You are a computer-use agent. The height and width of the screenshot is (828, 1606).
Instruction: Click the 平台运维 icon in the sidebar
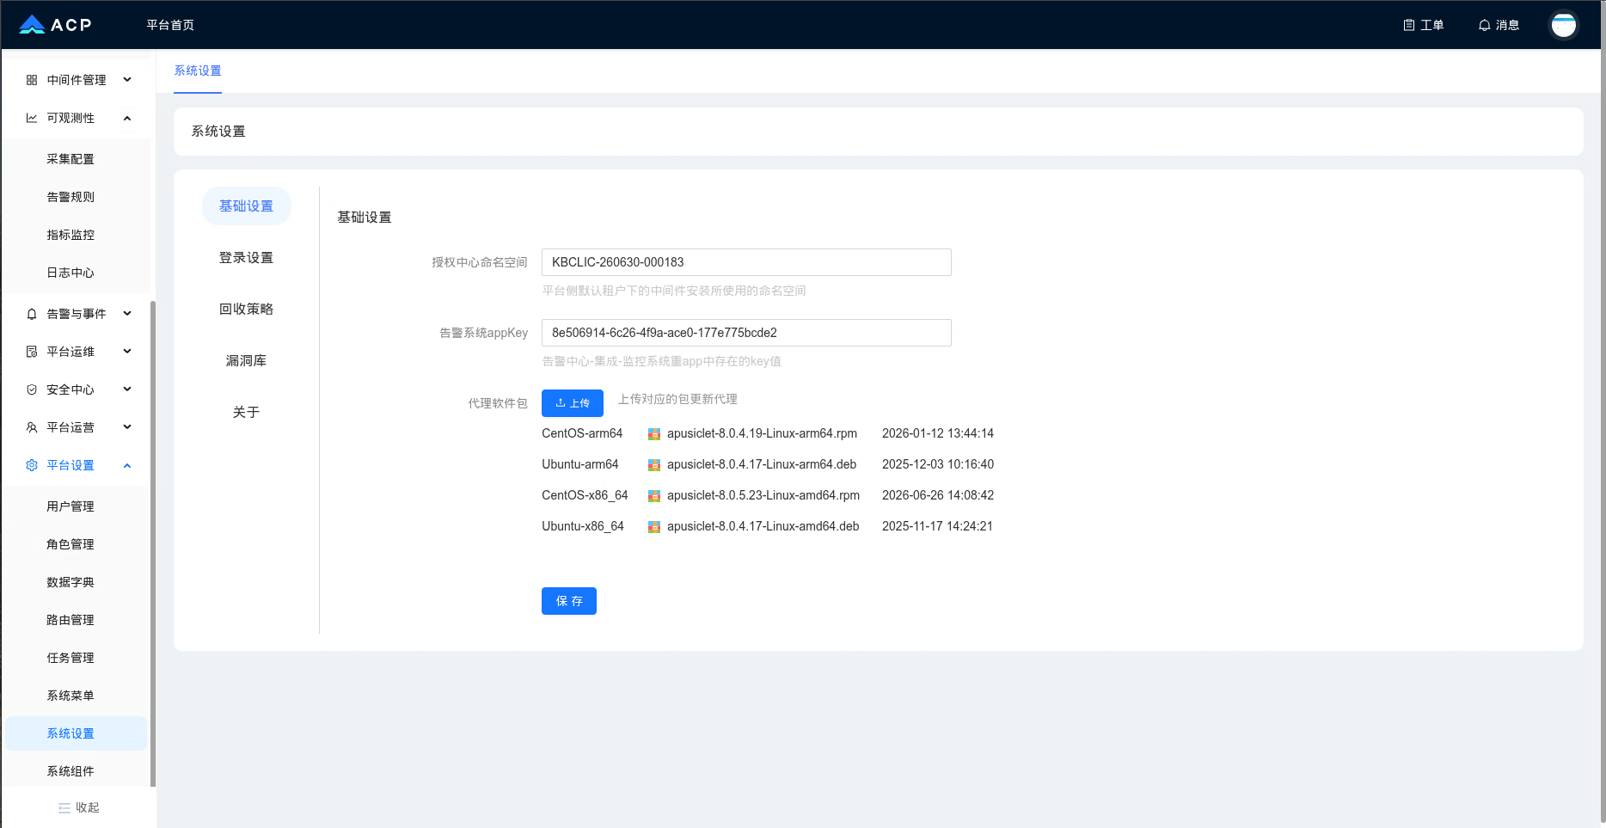tap(32, 352)
